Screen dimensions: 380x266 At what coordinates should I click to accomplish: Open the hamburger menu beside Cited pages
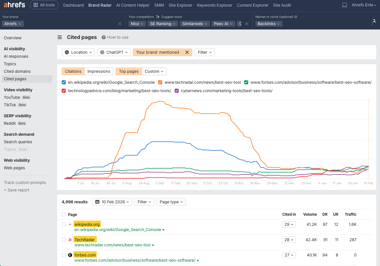pos(59,37)
